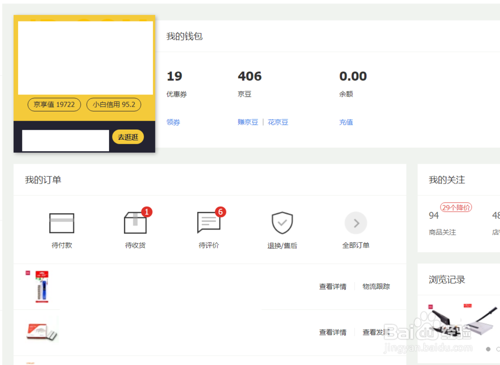Expand 查看发票 for the second order
The height and width of the screenshot is (365, 500).
[376, 332]
